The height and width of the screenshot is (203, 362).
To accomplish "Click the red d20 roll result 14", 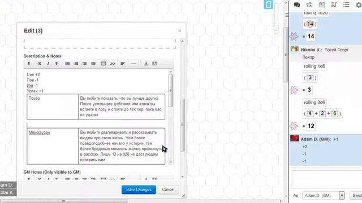I will tap(310, 24).
